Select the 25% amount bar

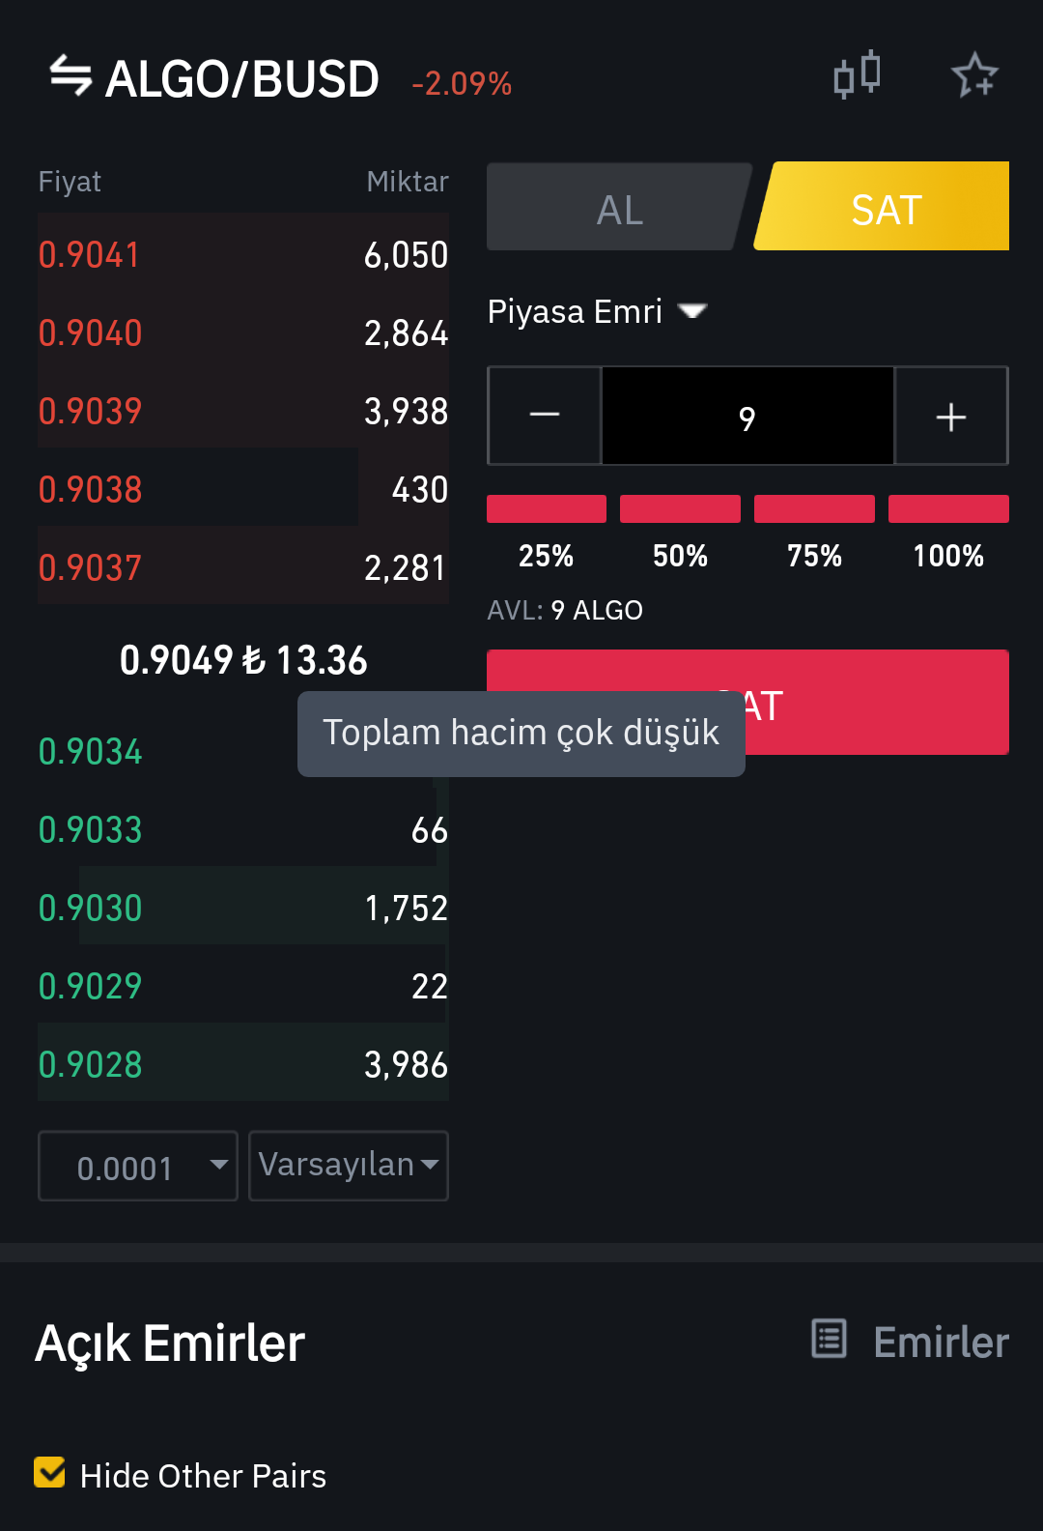547,508
